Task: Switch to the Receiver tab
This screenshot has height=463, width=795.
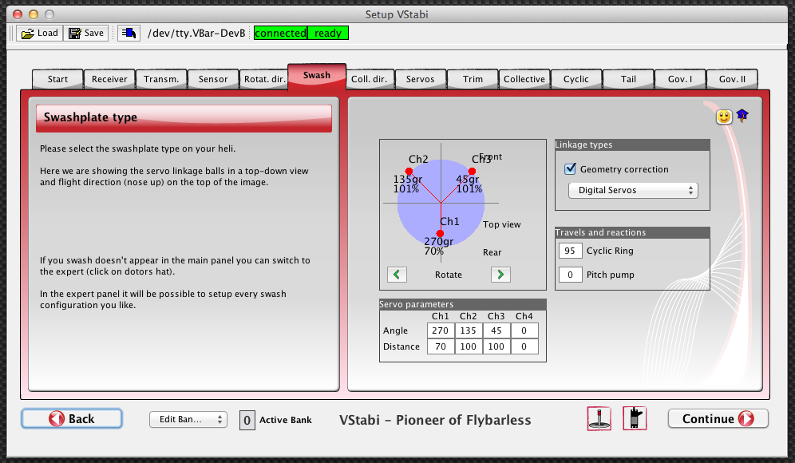Action: pos(109,79)
